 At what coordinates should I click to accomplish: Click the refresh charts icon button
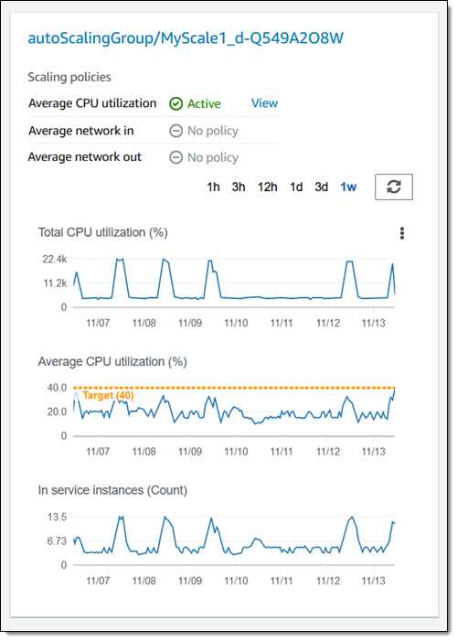coord(394,187)
